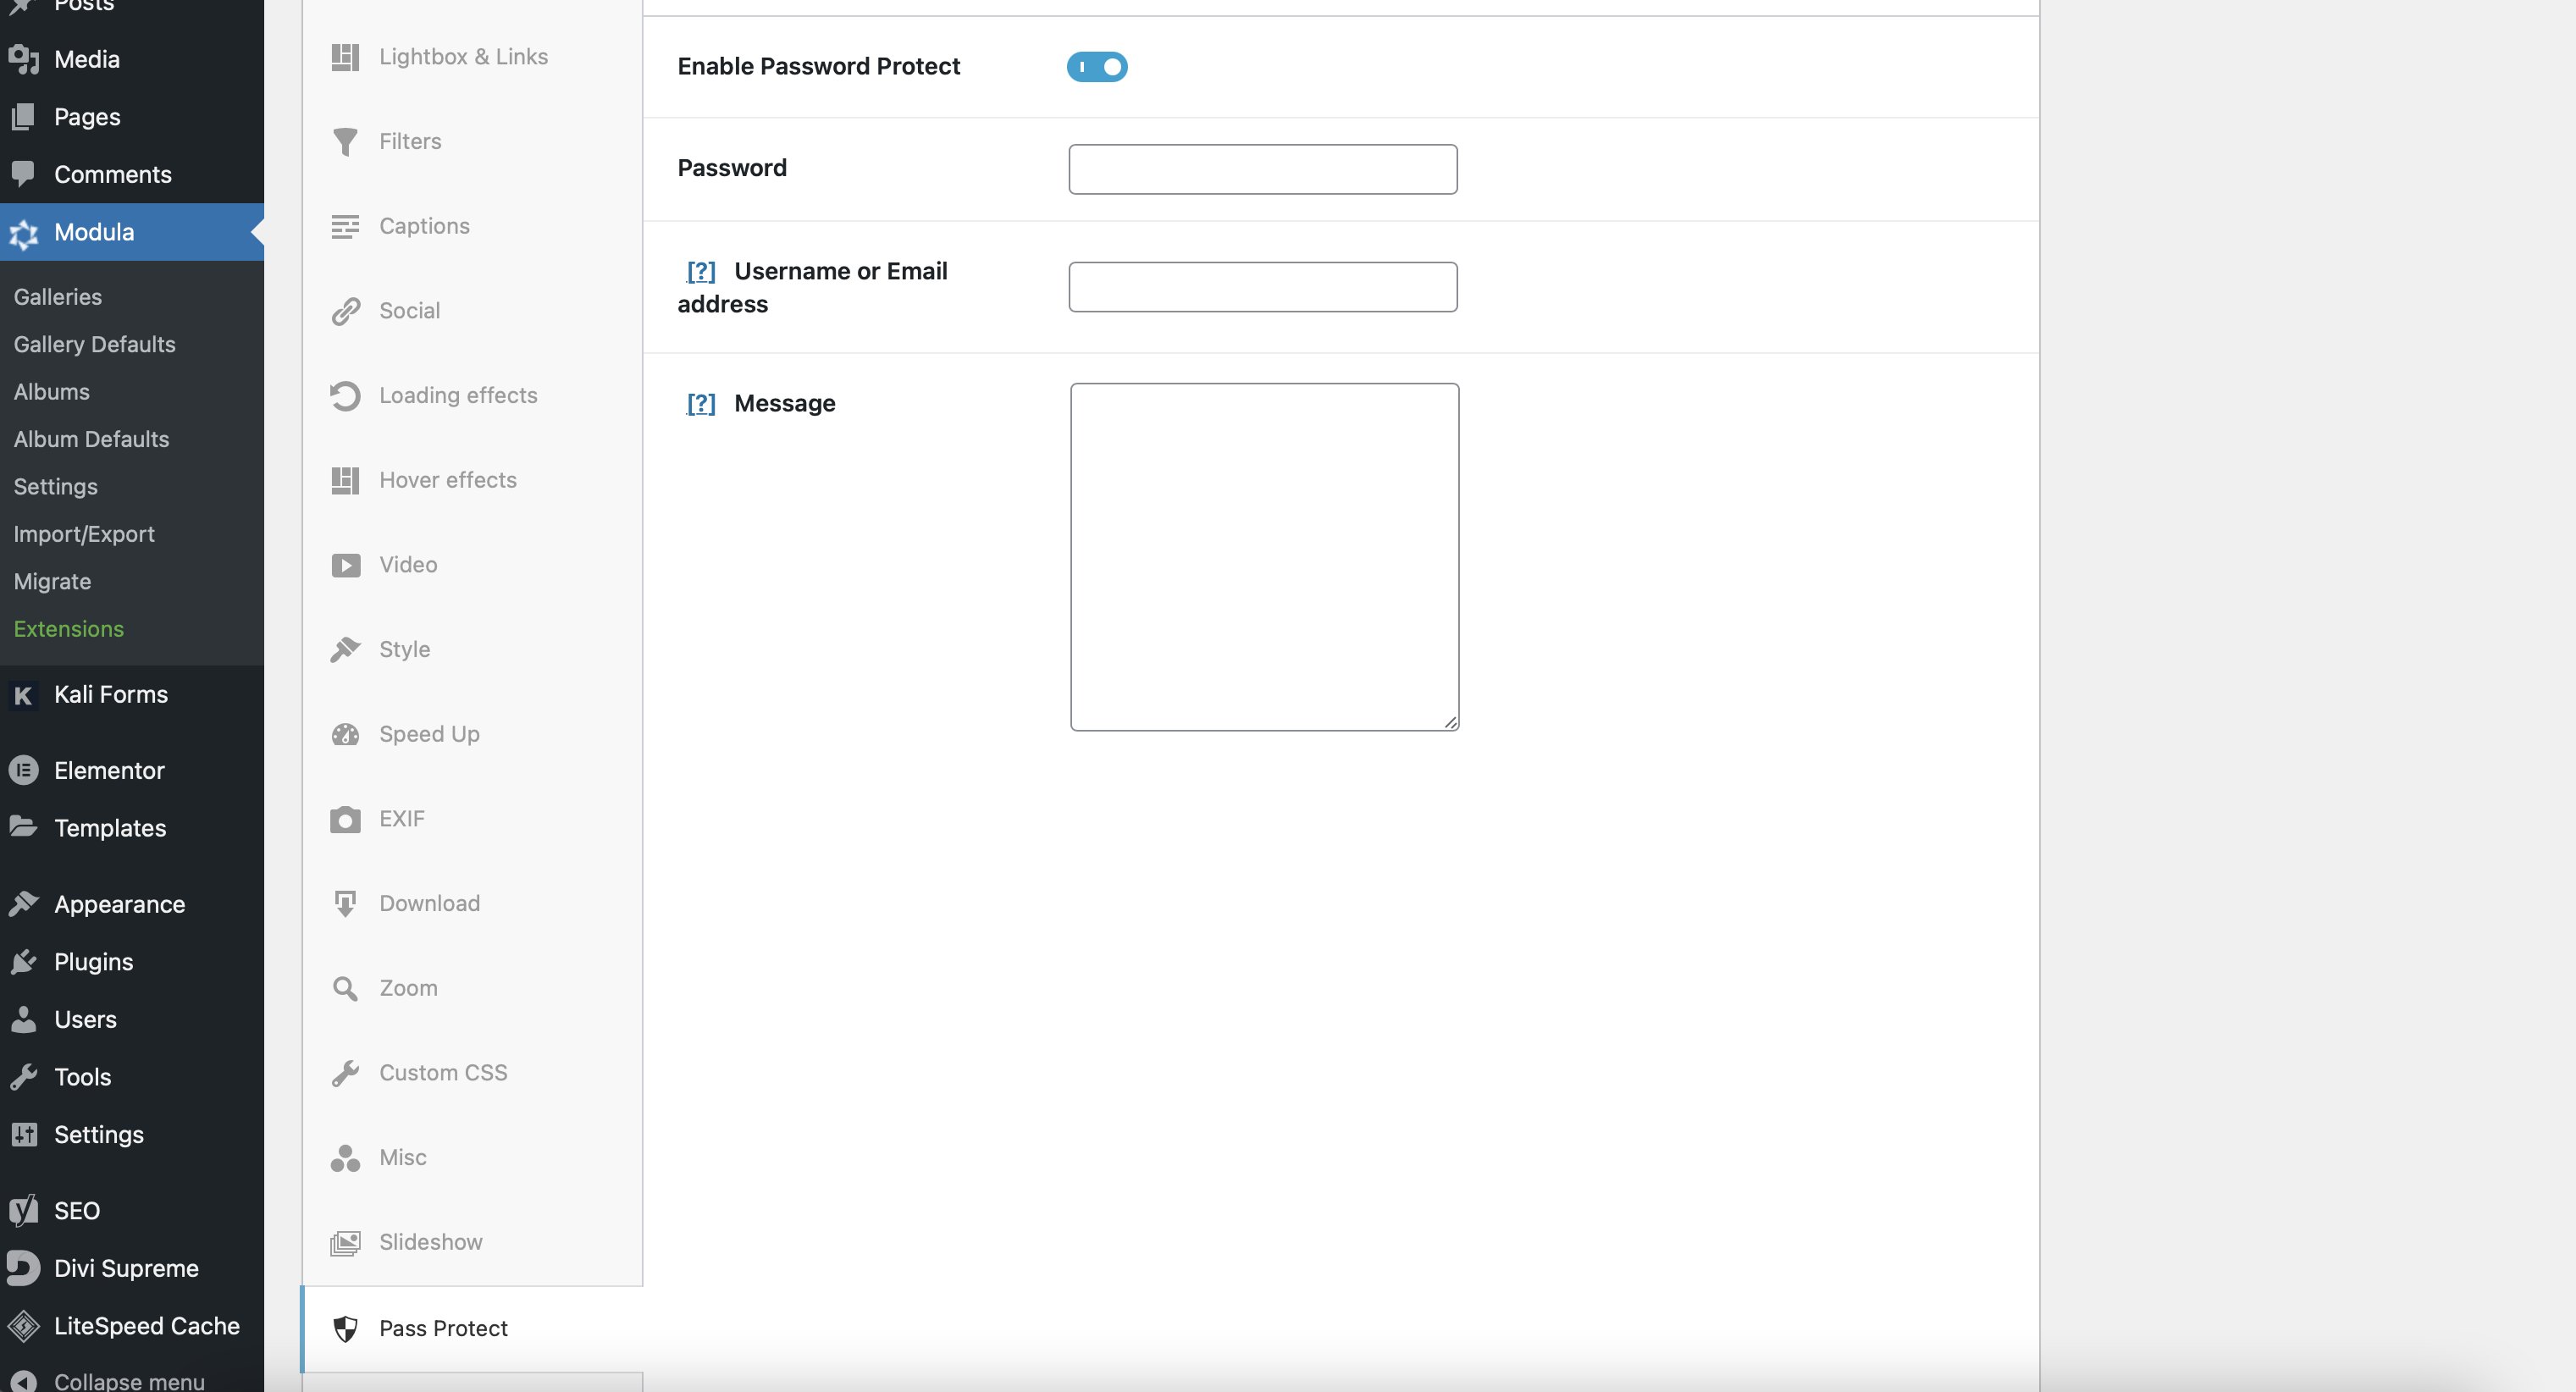Click the Users person icon
2576x1392 pixels.
[x=23, y=1019]
